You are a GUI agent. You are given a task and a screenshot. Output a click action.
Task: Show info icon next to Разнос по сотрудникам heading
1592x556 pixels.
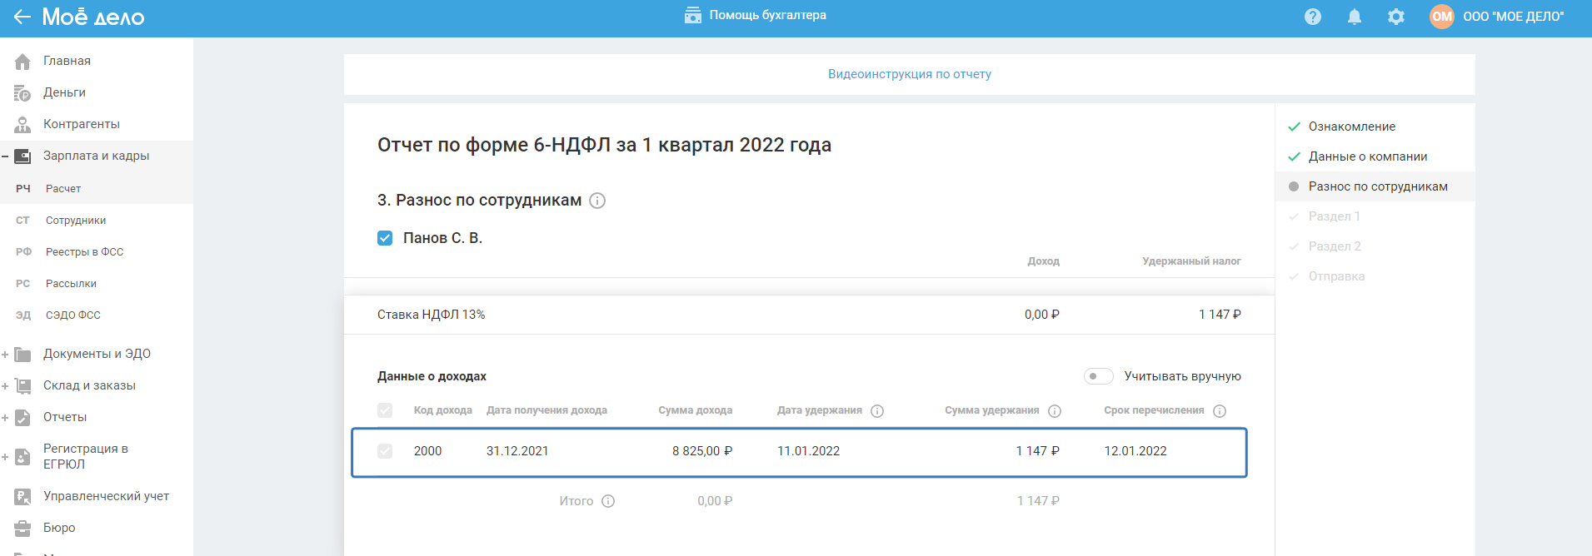(597, 201)
